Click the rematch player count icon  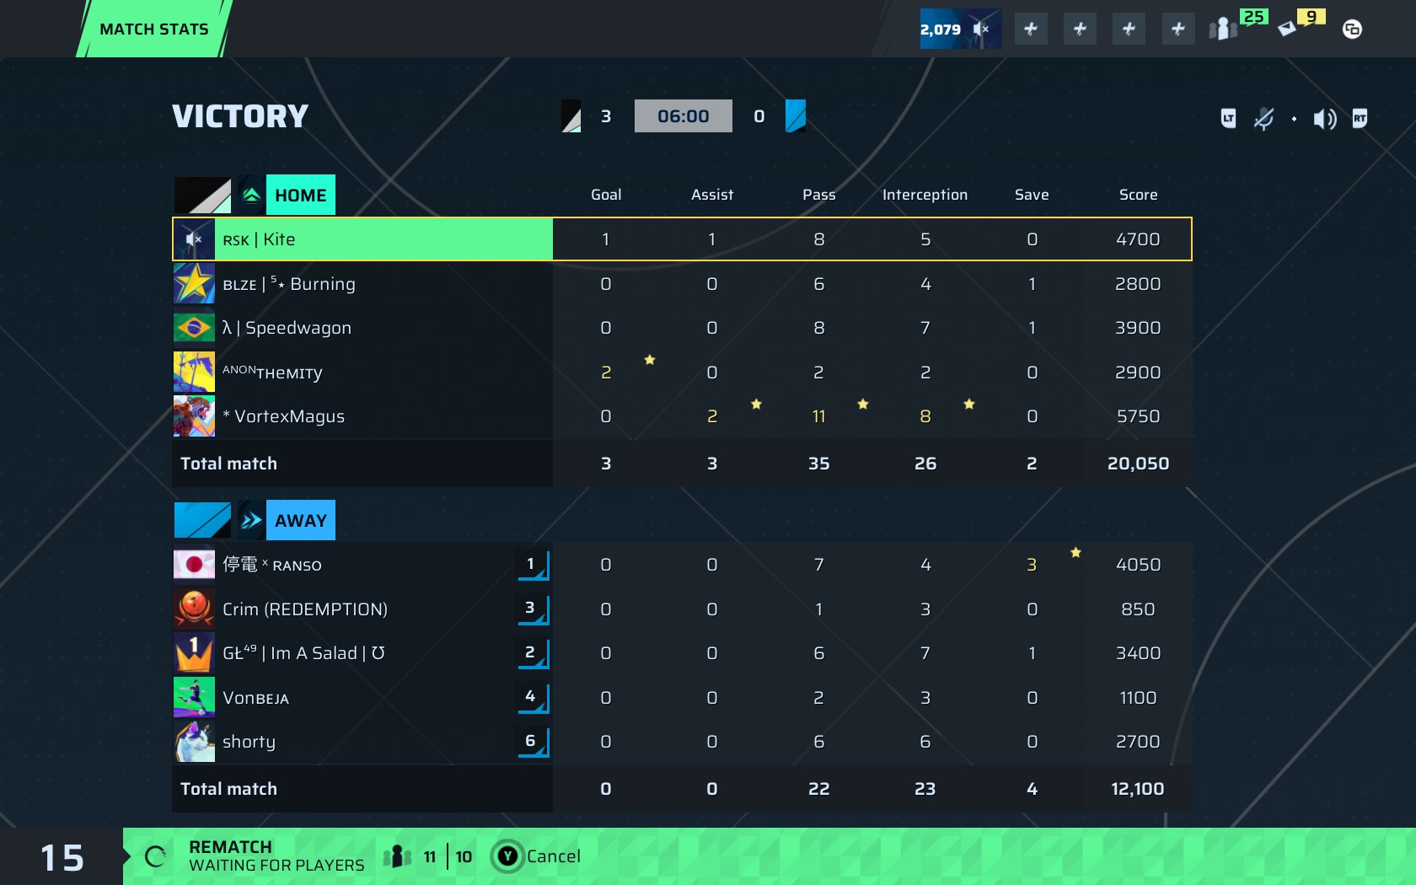(x=397, y=857)
